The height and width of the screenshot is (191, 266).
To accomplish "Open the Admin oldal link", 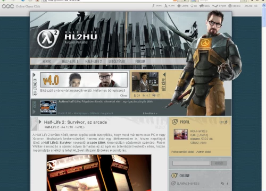I will coord(204,152).
